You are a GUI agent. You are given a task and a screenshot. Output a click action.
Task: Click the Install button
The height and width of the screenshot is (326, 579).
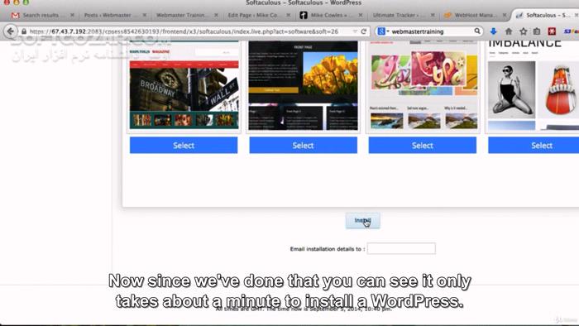pyautogui.click(x=362, y=220)
